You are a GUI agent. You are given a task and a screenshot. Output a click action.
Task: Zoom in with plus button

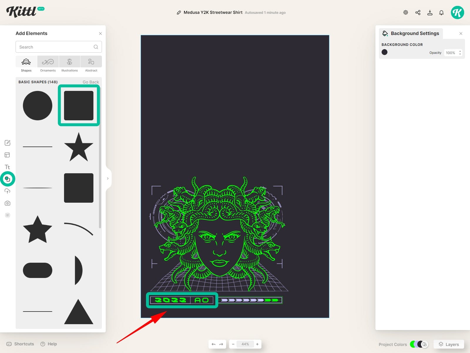(x=257, y=344)
